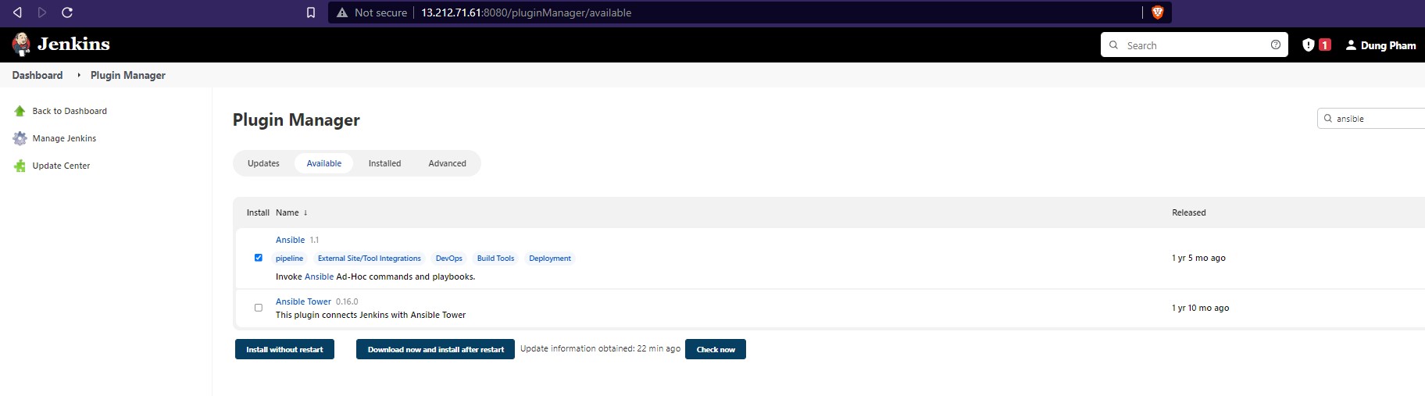The width and height of the screenshot is (1425, 396).
Task: Sort by the Name column header arrow
Action: (305, 212)
